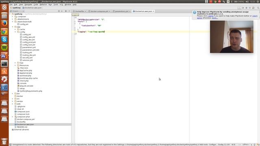
Task: Select config_aws.yml in project tree
Action: pyautogui.click(x=28, y=37)
